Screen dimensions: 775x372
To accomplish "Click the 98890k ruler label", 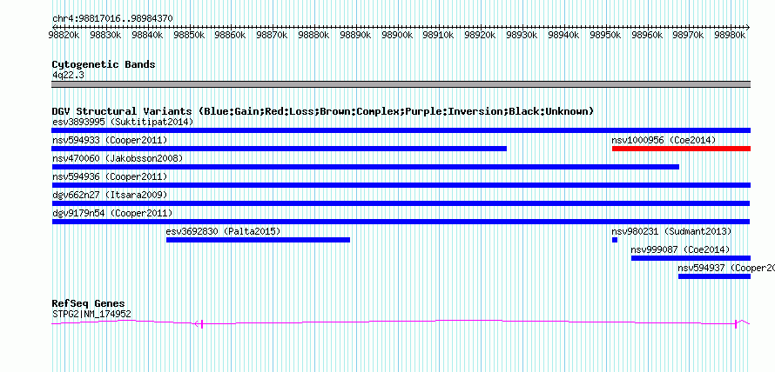I will point(355,36).
